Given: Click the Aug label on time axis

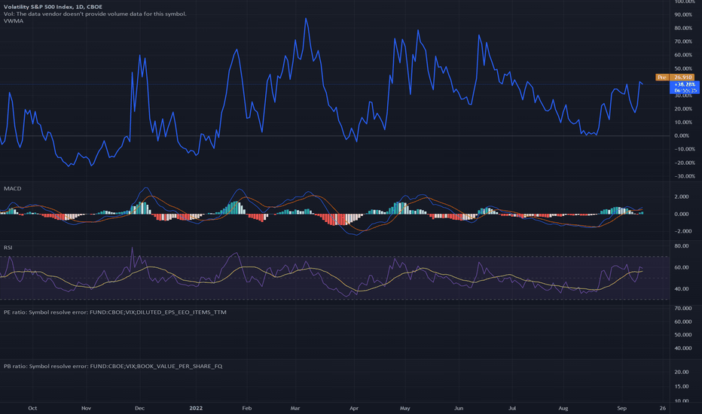Looking at the screenshot, I should tap(563, 408).
